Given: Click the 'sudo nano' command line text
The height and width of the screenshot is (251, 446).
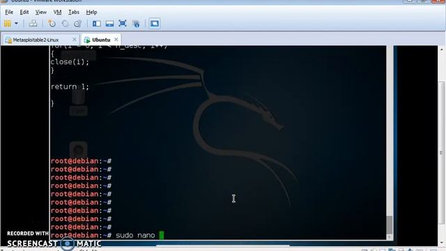Looking at the screenshot, I should point(135,236).
